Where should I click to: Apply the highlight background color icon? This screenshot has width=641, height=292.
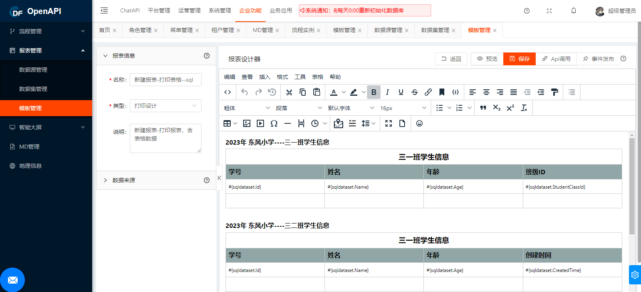(354, 92)
